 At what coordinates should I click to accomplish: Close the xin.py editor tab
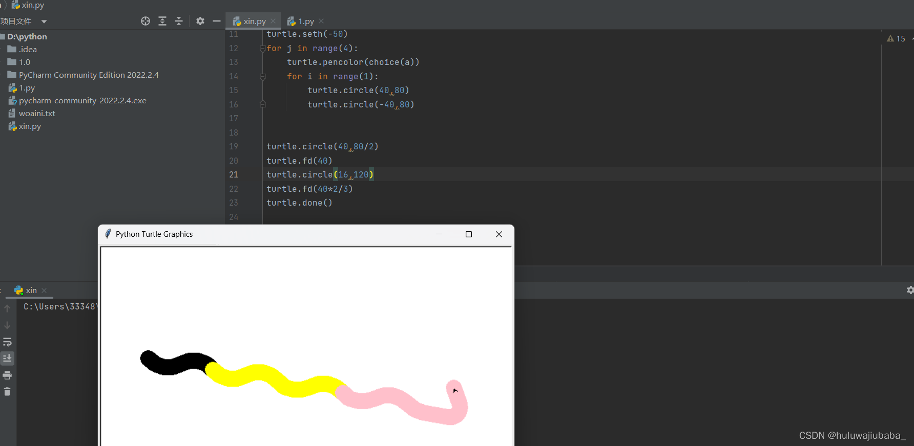[273, 21]
